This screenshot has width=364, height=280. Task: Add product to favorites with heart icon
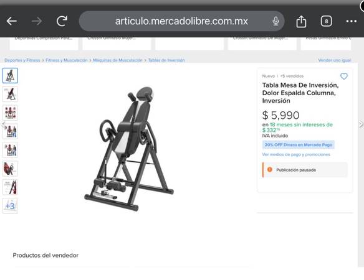pyautogui.click(x=344, y=76)
